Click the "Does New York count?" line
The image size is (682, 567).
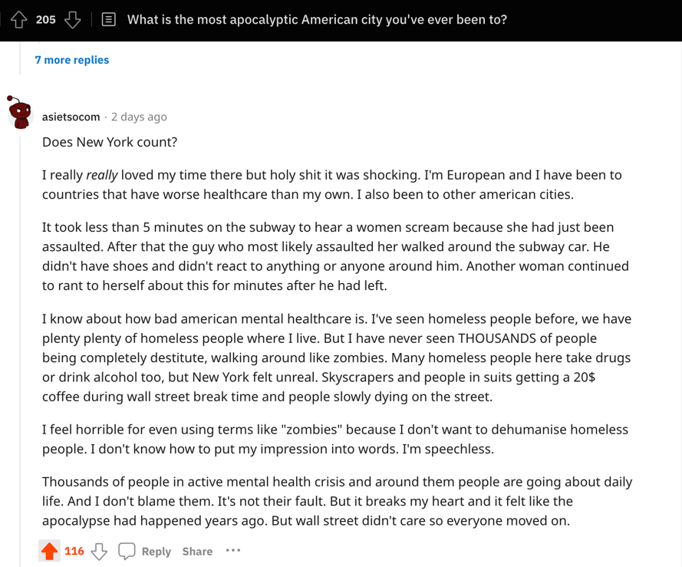click(110, 142)
